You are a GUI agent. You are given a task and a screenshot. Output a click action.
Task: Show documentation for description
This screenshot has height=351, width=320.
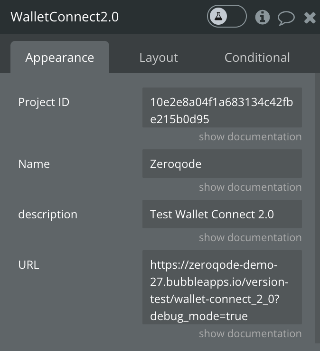[x=250, y=237]
